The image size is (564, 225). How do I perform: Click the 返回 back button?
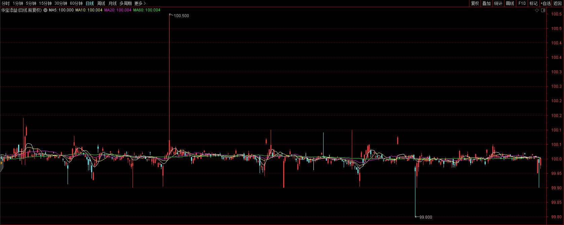coord(558,3)
